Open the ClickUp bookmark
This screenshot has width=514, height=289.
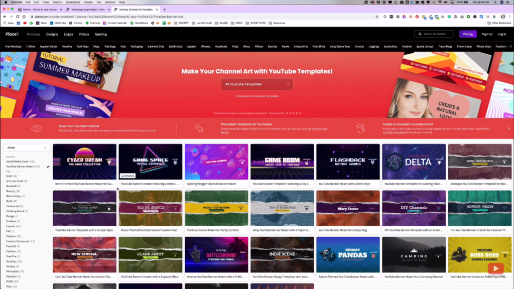pyautogui.click(x=75, y=23)
